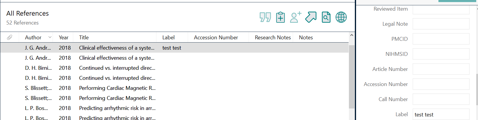This screenshot has height=120, width=478.
Task: Open the online search globe icon
Action: (x=341, y=17)
